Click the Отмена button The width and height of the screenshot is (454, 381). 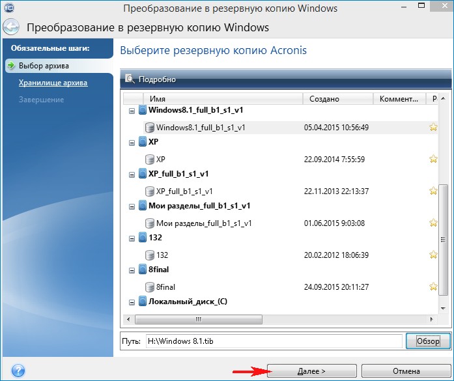click(x=406, y=371)
